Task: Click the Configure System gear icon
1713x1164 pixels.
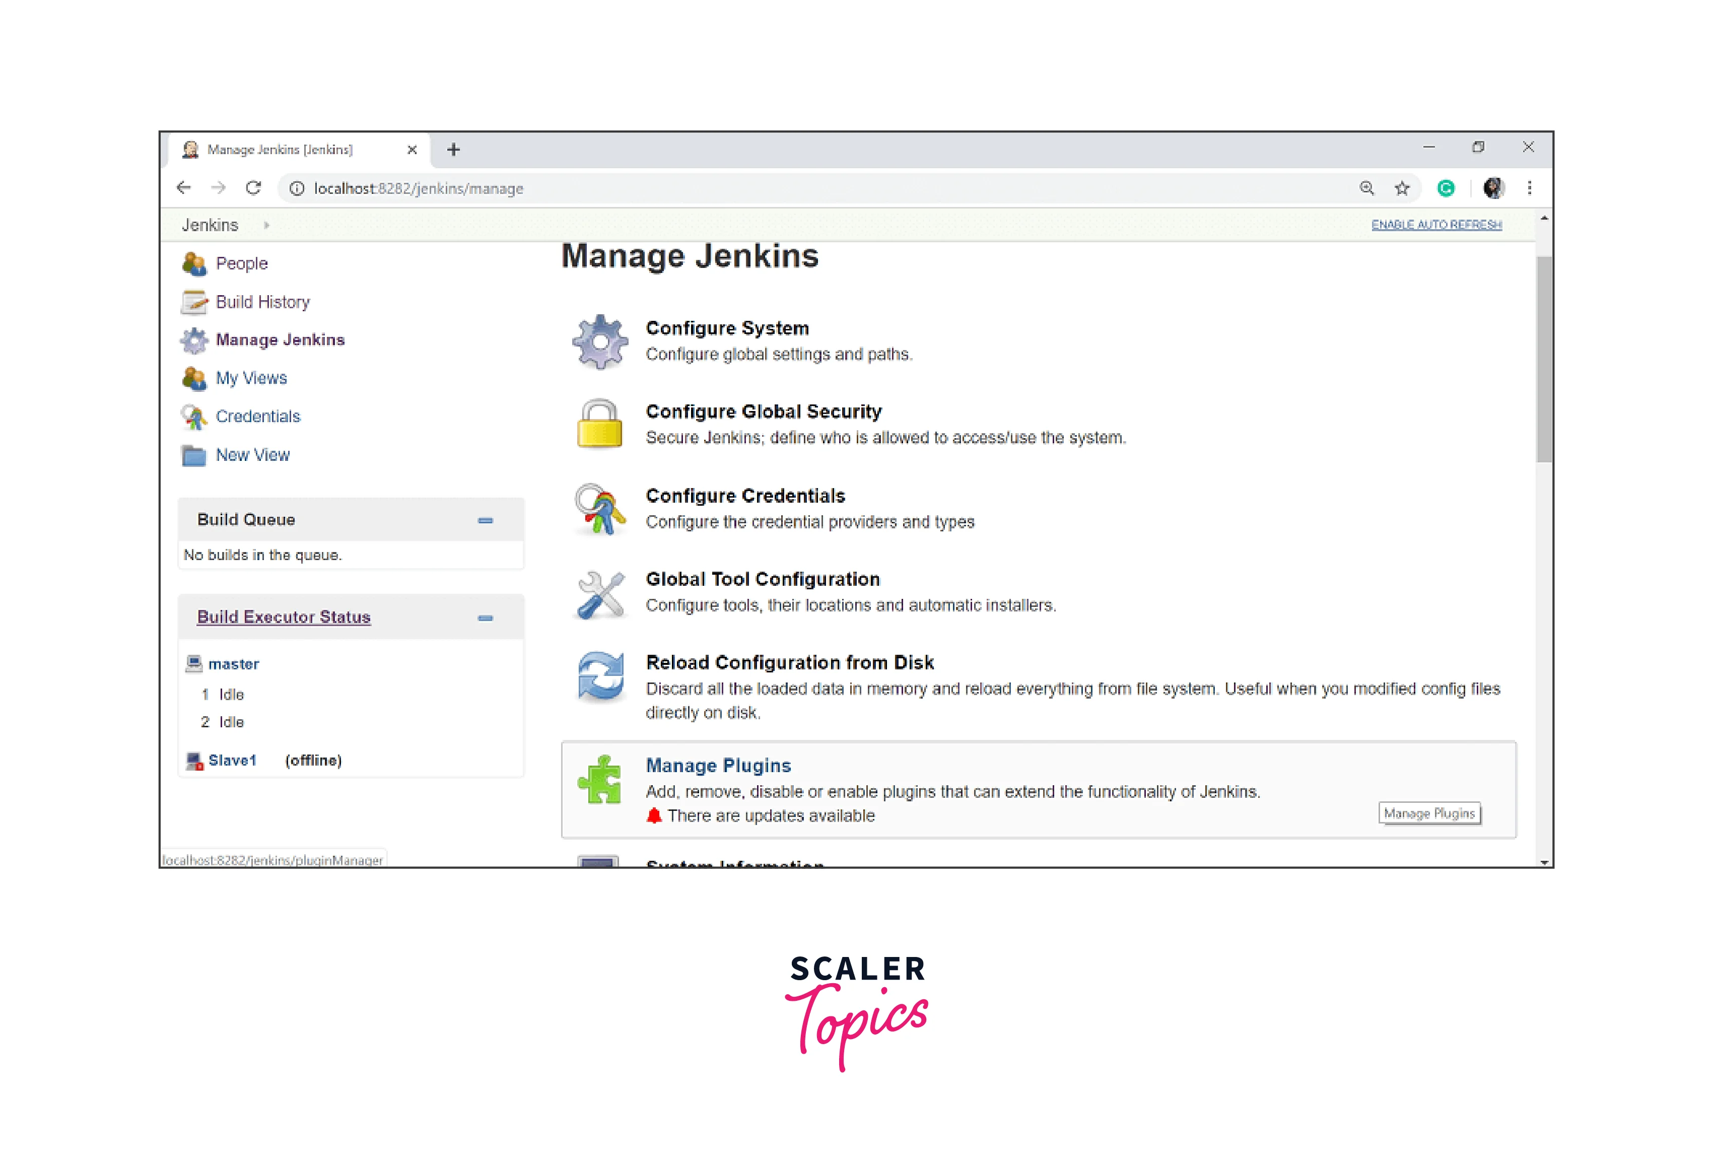Action: (x=600, y=341)
